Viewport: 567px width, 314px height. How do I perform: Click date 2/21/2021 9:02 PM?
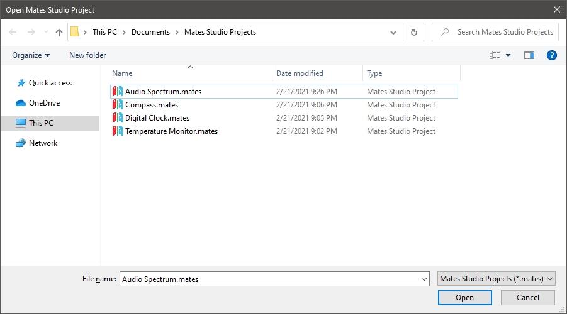point(306,131)
